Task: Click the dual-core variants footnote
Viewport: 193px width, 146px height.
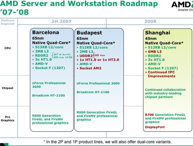Action: 107,142
